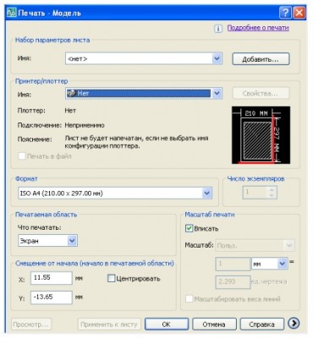Expand the page setup name dropdown <нет>
This screenshot has height=338, width=313.
(217, 58)
